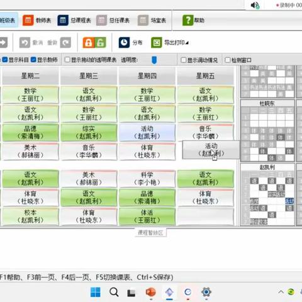
Task: Expand the 导出打印 dropdown arrow
Action: [187, 43]
